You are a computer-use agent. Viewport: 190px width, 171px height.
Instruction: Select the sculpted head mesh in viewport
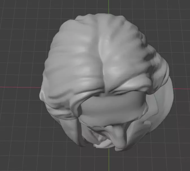106,82
